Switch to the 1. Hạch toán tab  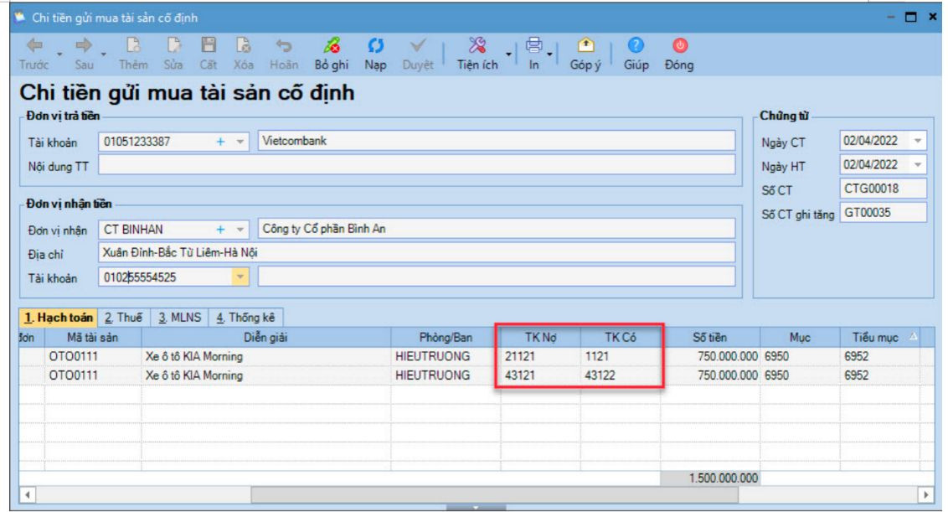click(59, 318)
